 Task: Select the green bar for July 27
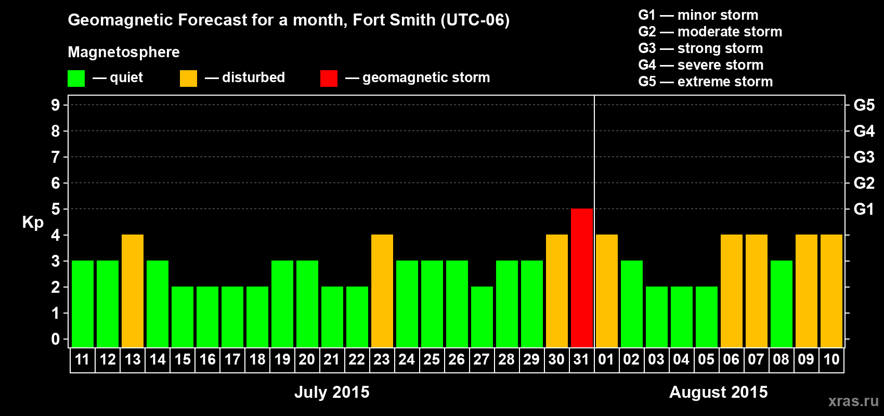tap(482, 317)
